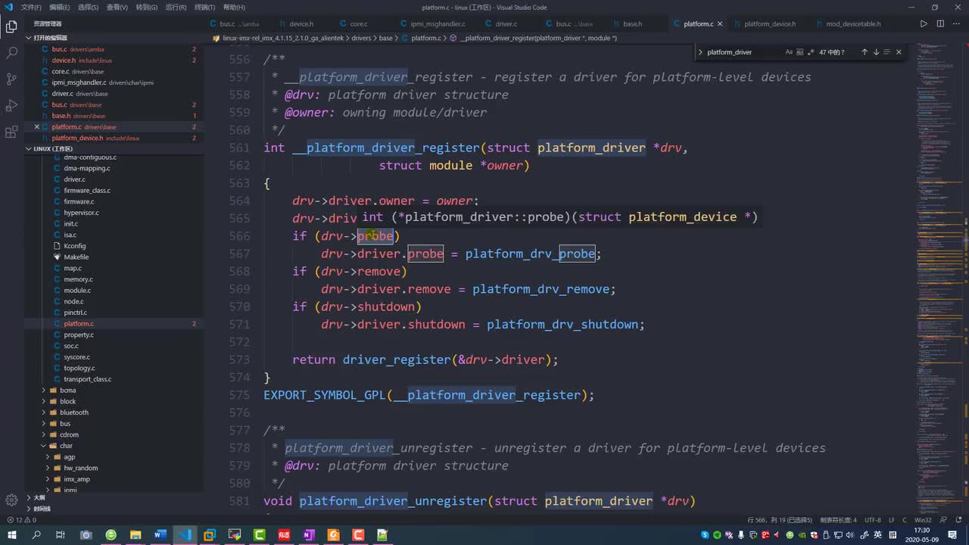This screenshot has height=545, width=969.
Task: Open File Explorer from the taskbar
Action: click(x=136, y=535)
